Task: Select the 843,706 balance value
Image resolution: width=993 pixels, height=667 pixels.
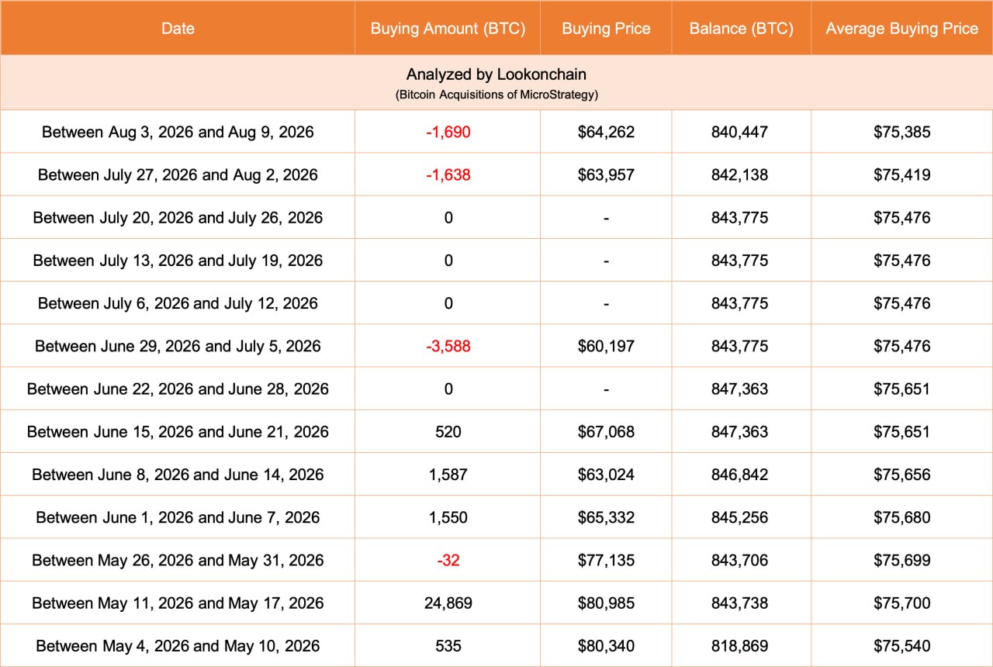Action: click(x=739, y=560)
